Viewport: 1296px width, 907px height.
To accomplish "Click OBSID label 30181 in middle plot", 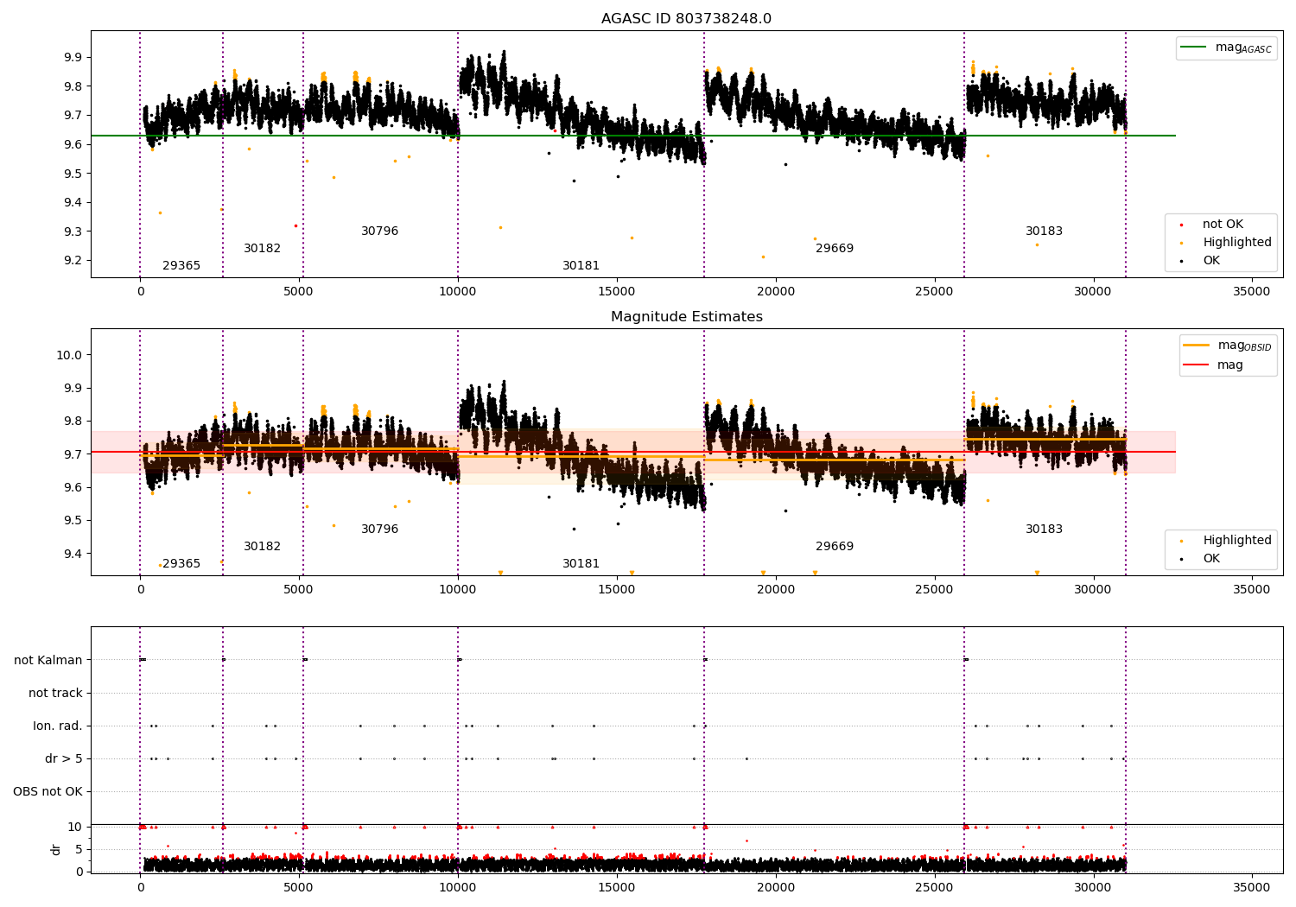I will (x=581, y=564).
